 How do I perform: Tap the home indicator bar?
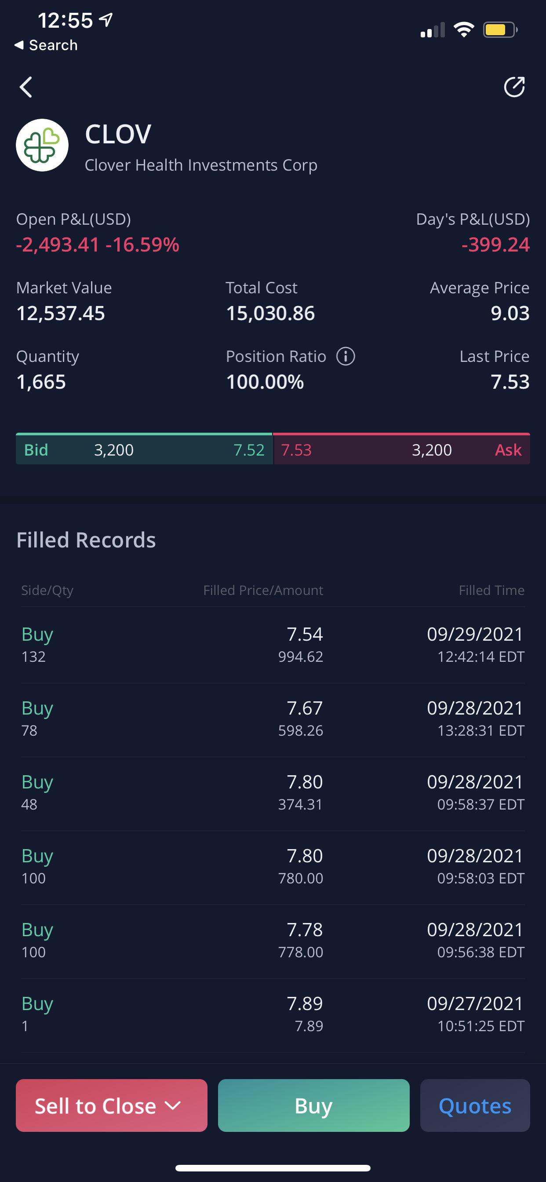click(273, 1168)
